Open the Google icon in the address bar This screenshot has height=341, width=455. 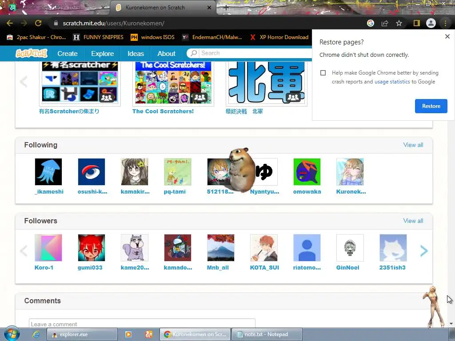click(x=370, y=23)
